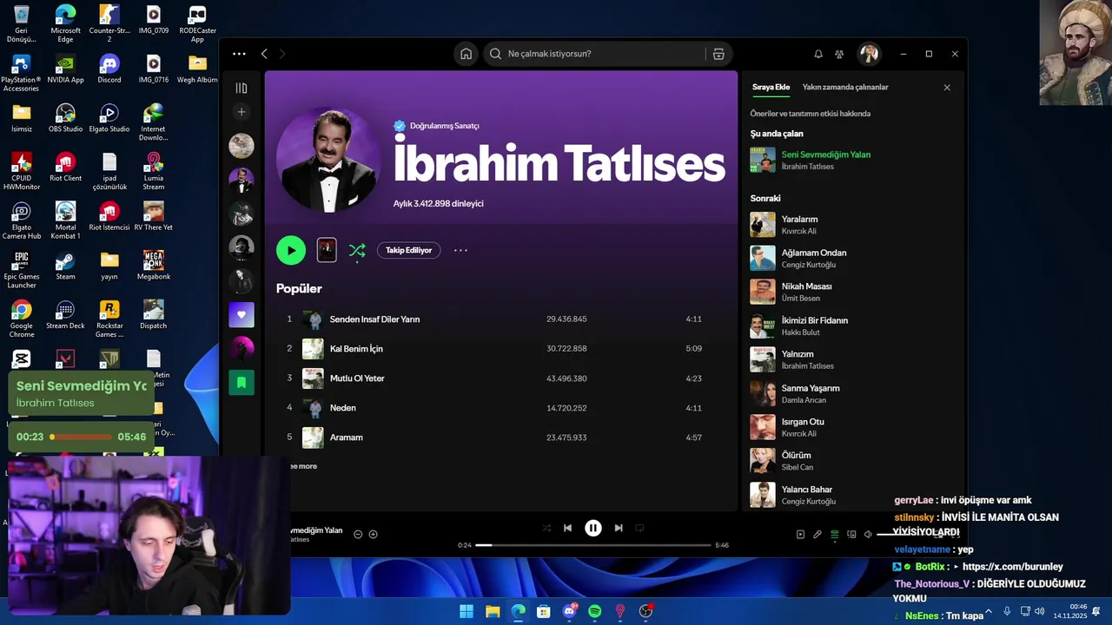This screenshot has height=625, width=1112.
Task: Go forward with the right arrow
Action: pyautogui.click(x=281, y=54)
